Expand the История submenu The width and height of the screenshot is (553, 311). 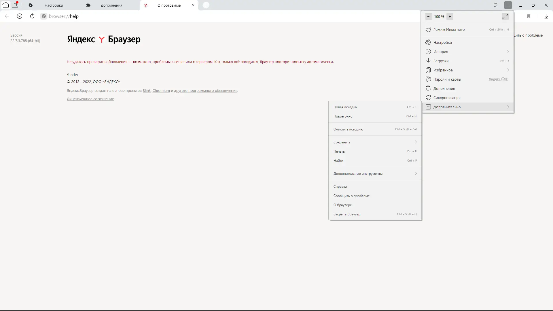tap(508, 52)
